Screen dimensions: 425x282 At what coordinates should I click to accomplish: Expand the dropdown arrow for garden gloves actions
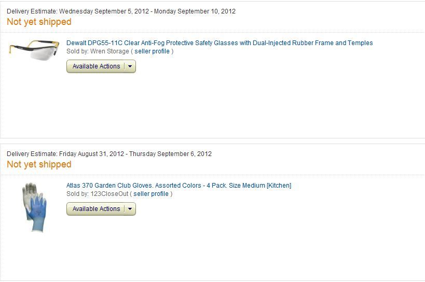pyautogui.click(x=130, y=209)
